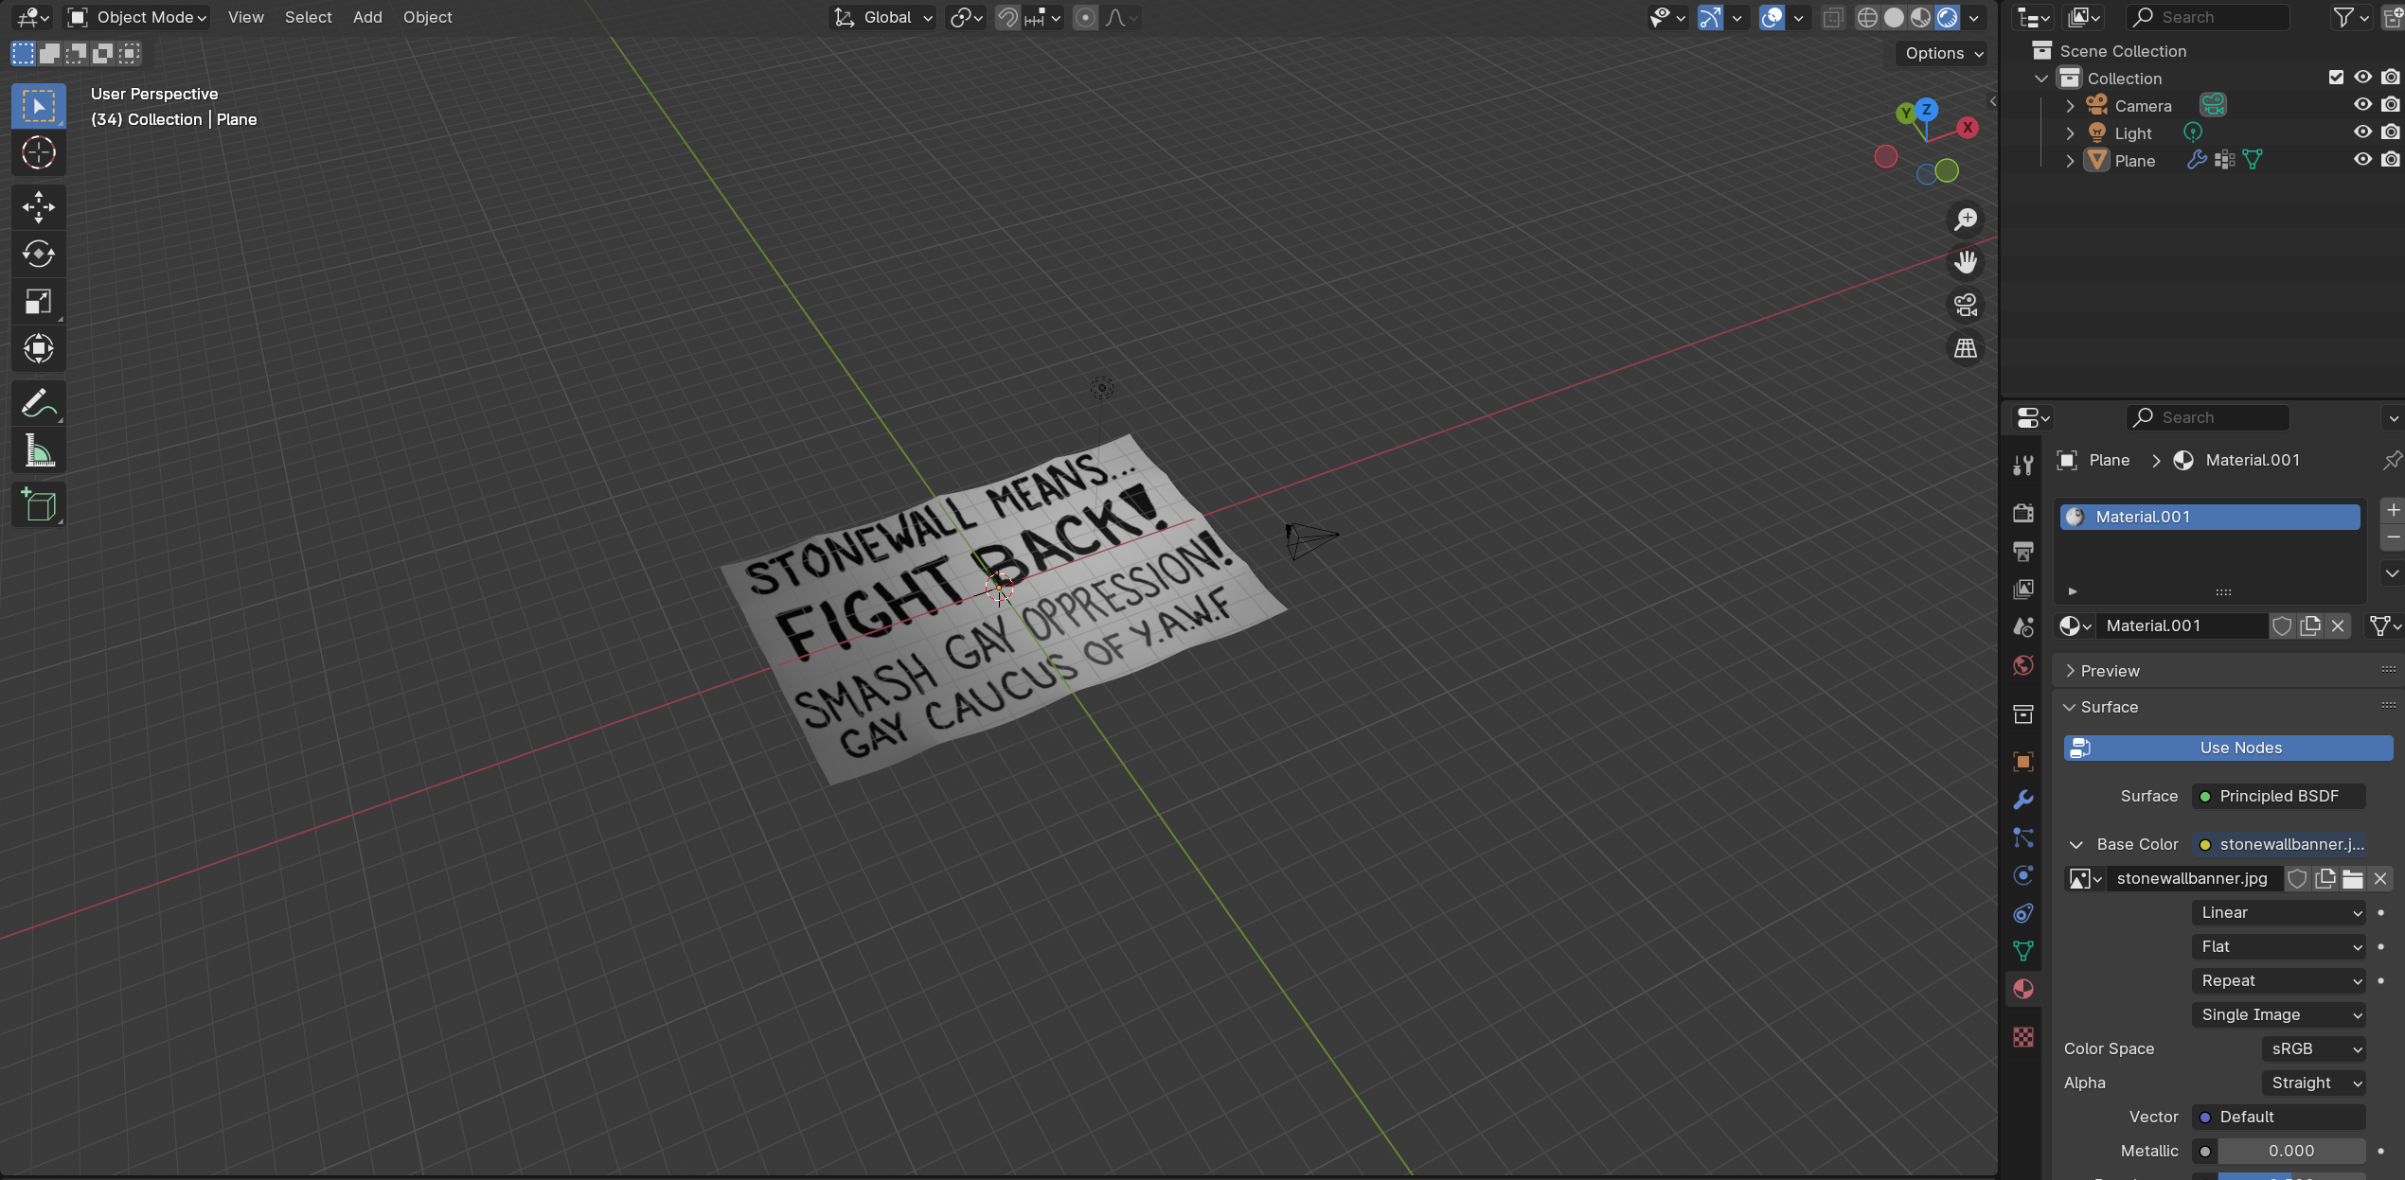Viewport: 2405px width, 1180px height.
Task: Open the Options dropdown
Action: [x=1944, y=53]
